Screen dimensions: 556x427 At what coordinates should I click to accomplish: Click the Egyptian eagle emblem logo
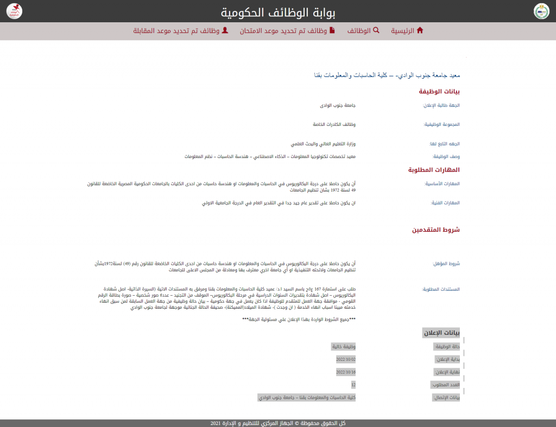pos(542,11)
